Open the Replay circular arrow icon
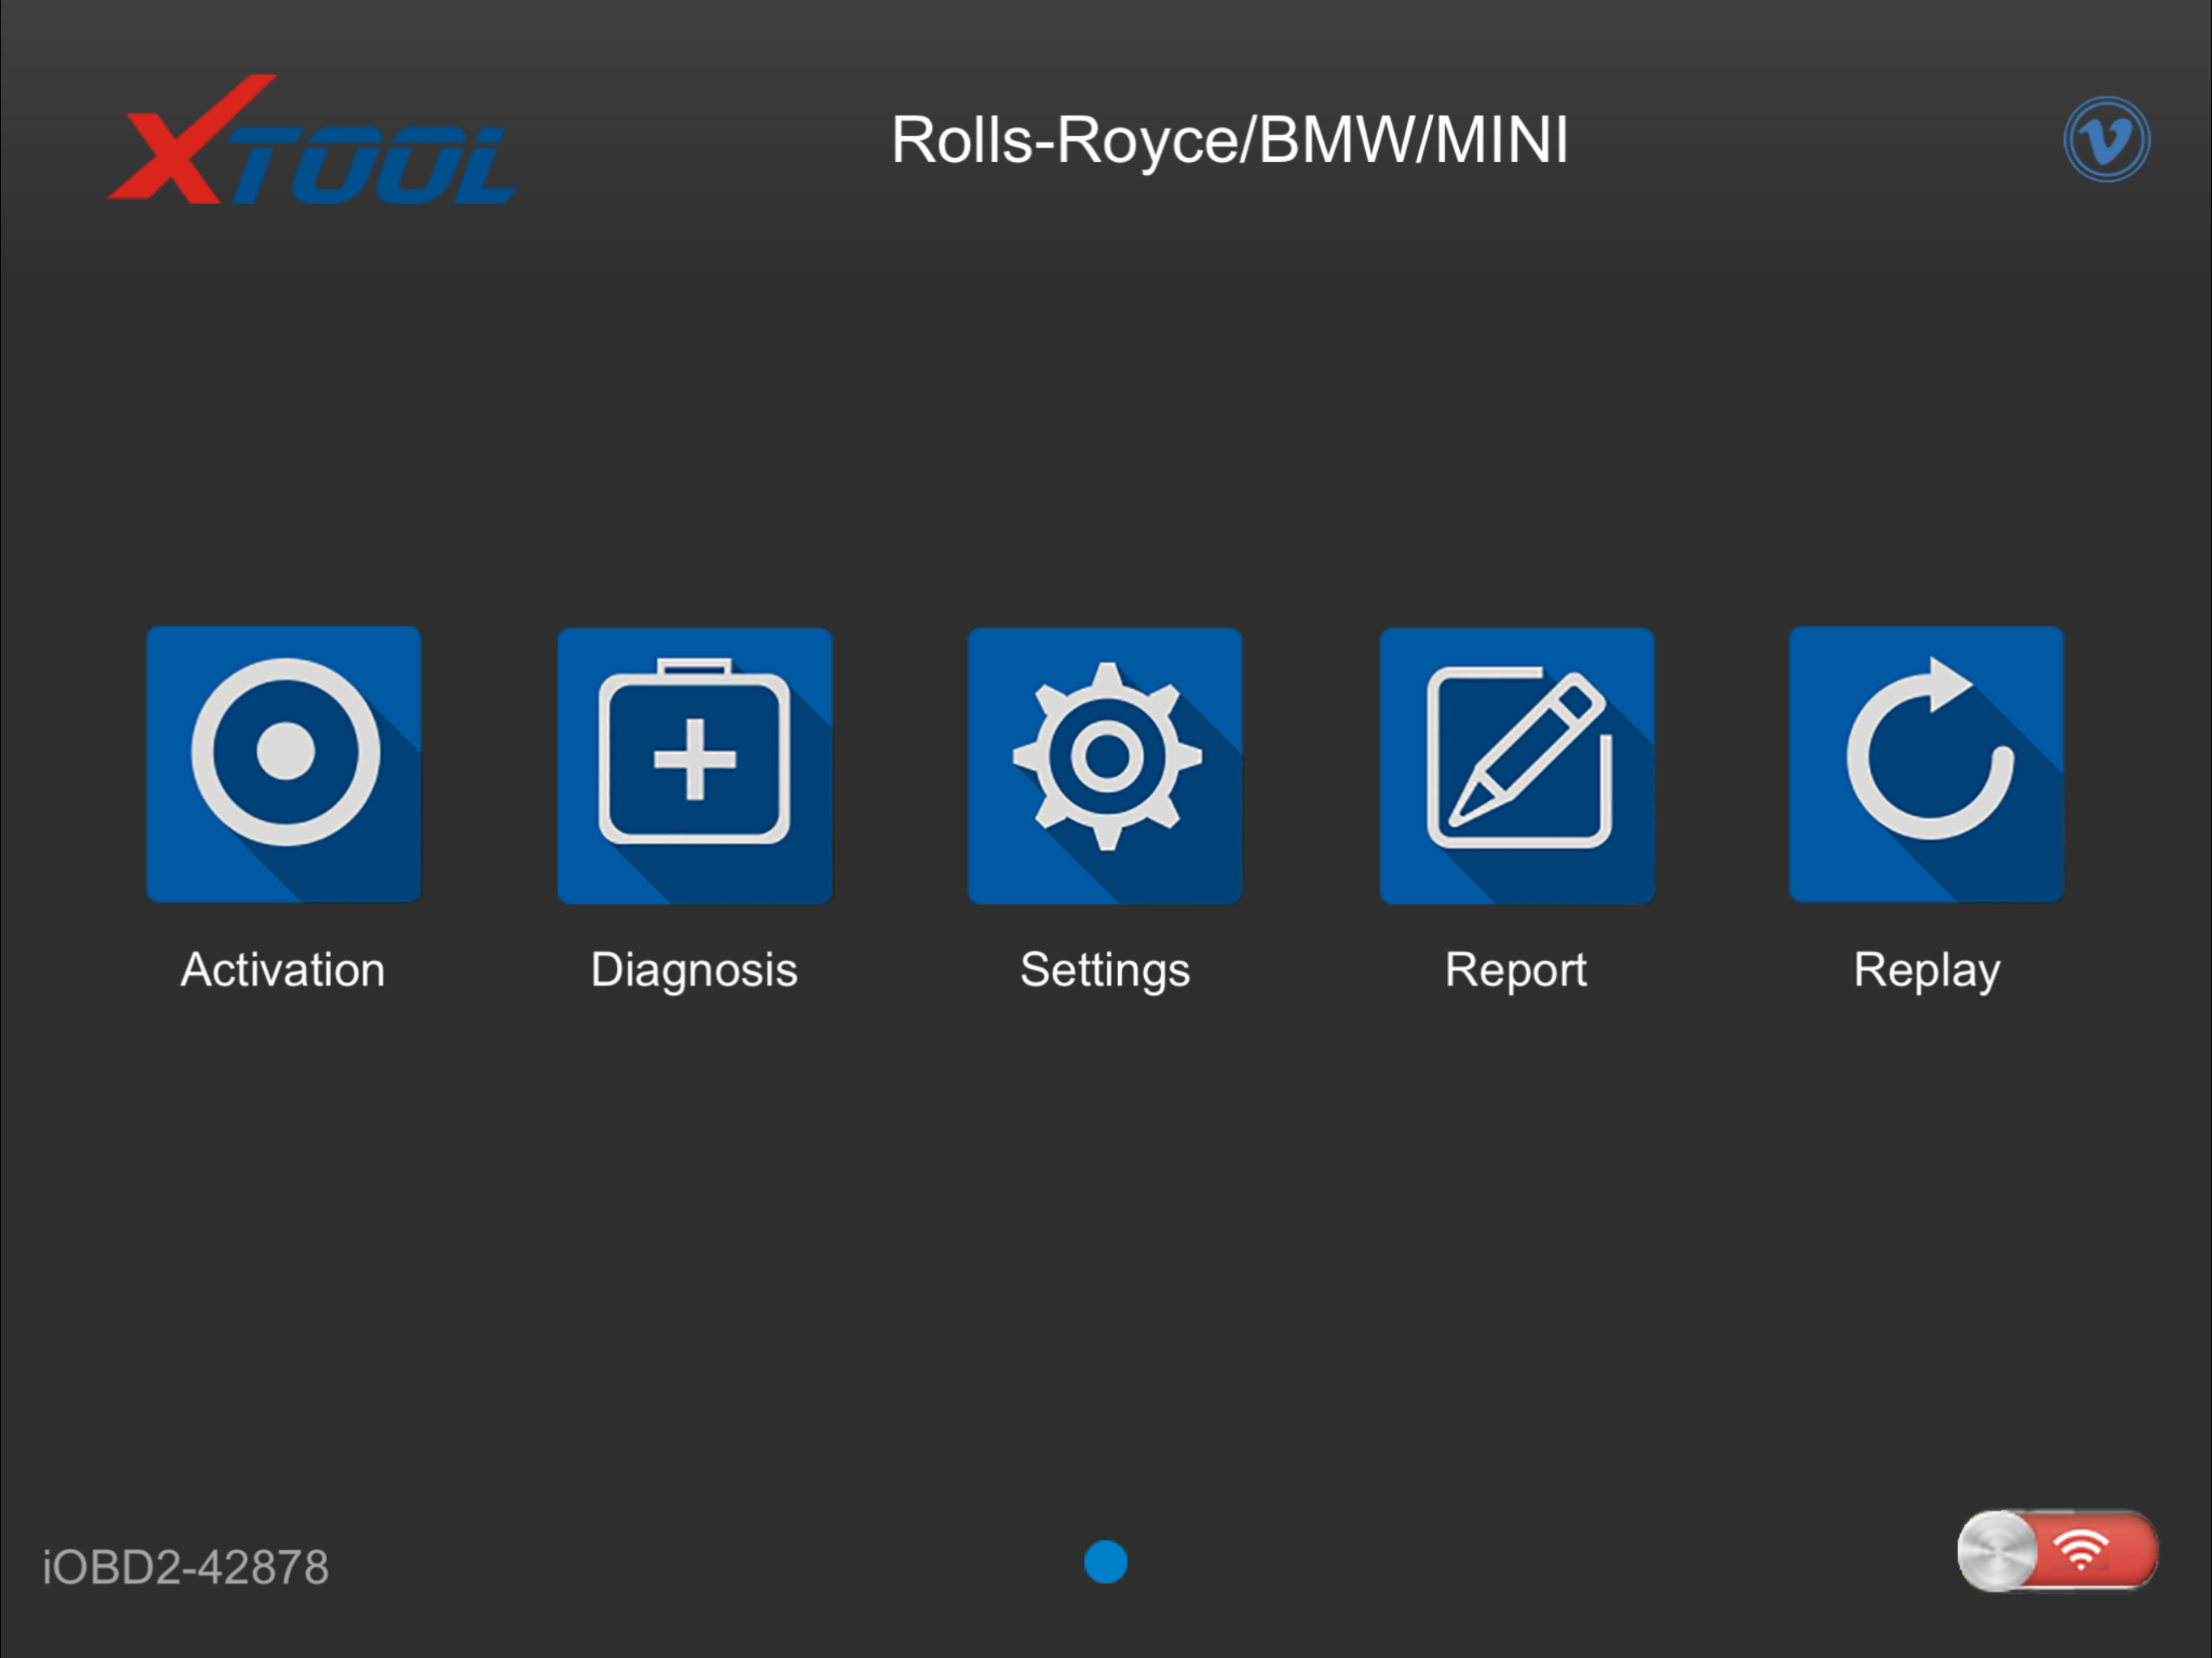Image resolution: width=2212 pixels, height=1658 pixels. (x=1926, y=764)
